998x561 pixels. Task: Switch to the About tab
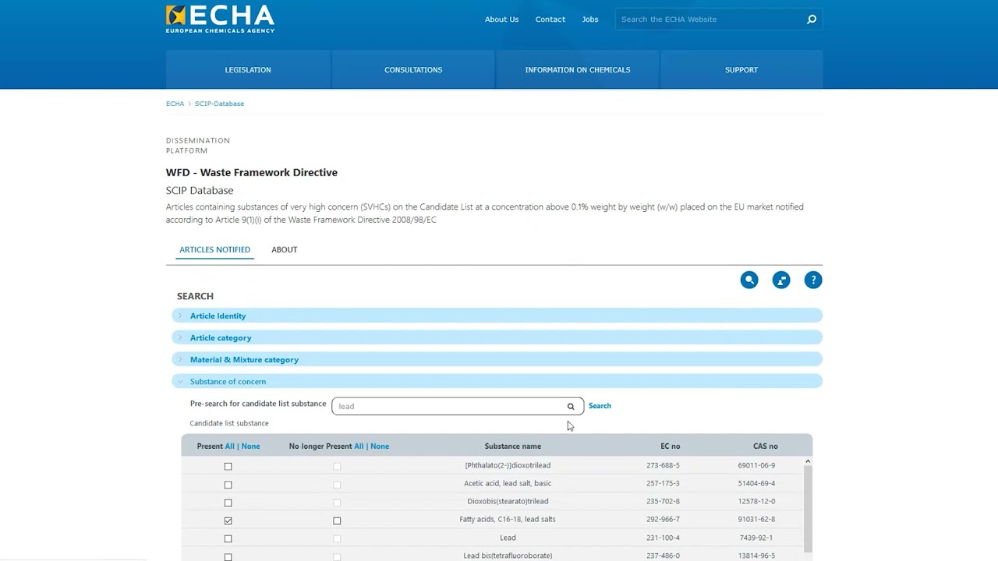[x=285, y=249]
